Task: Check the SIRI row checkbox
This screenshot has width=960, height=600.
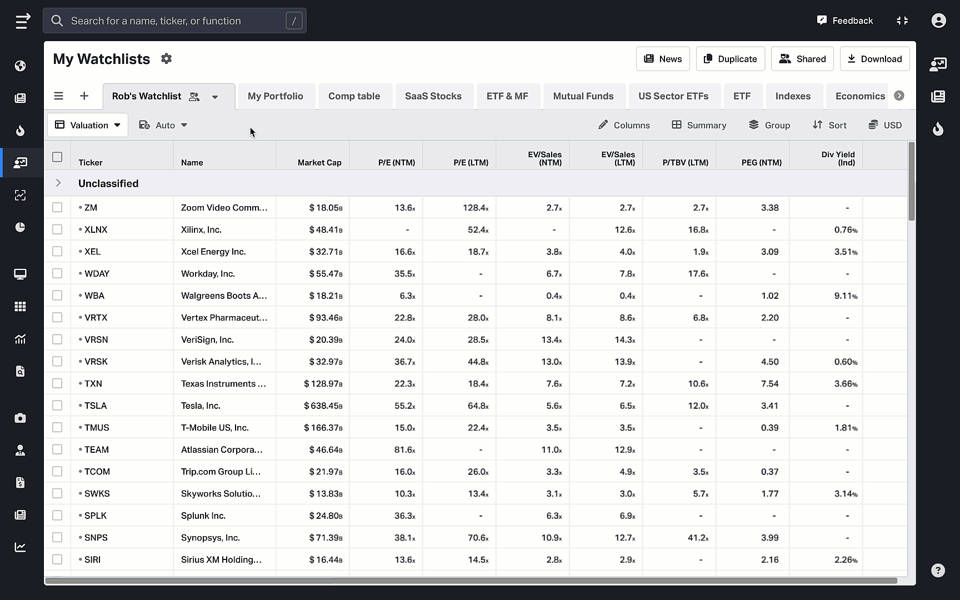Action: tap(57, 559)
